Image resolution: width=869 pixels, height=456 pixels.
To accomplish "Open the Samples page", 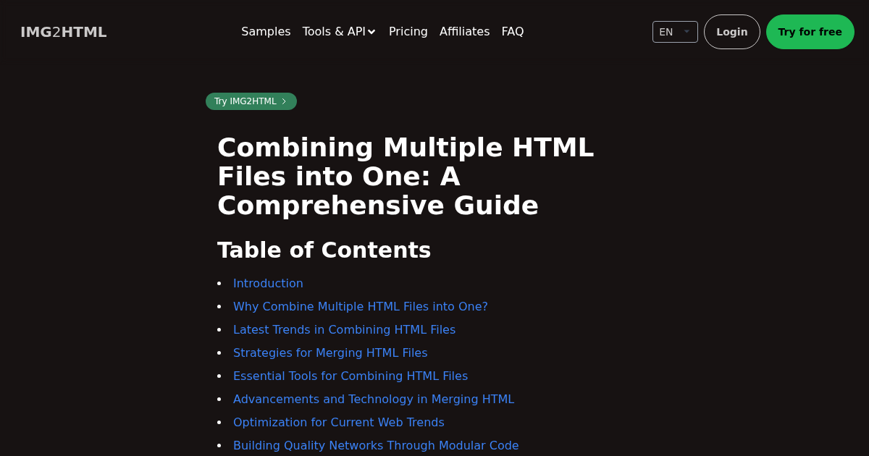I will point(266,32).
